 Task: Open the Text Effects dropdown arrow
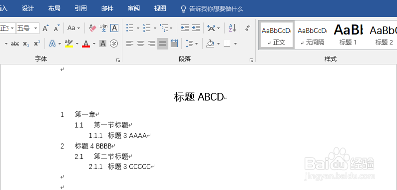click(60, 44)
